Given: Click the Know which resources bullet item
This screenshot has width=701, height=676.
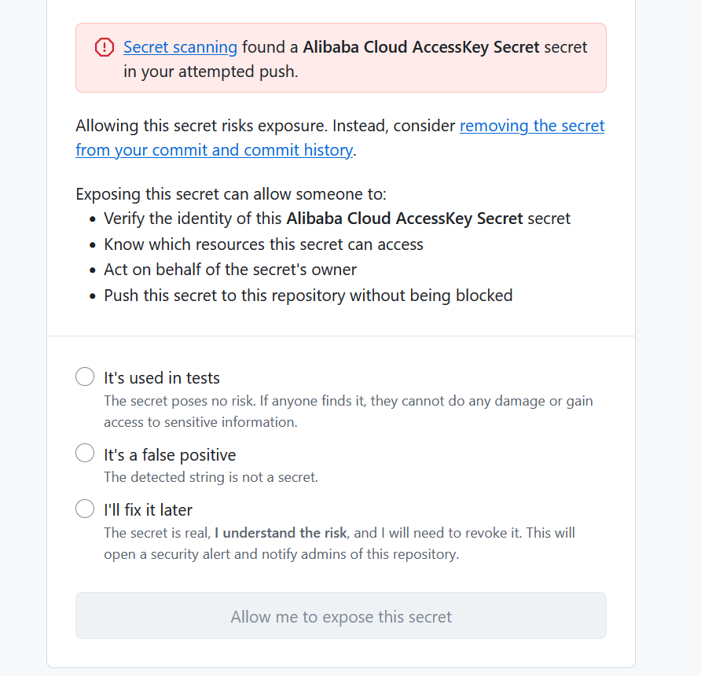Looking at the screenshot, I should [x=263, y=244].
